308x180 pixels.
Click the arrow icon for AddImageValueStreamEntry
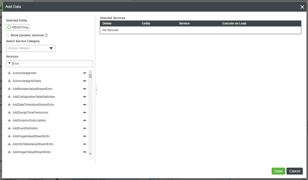coord(84,136)
